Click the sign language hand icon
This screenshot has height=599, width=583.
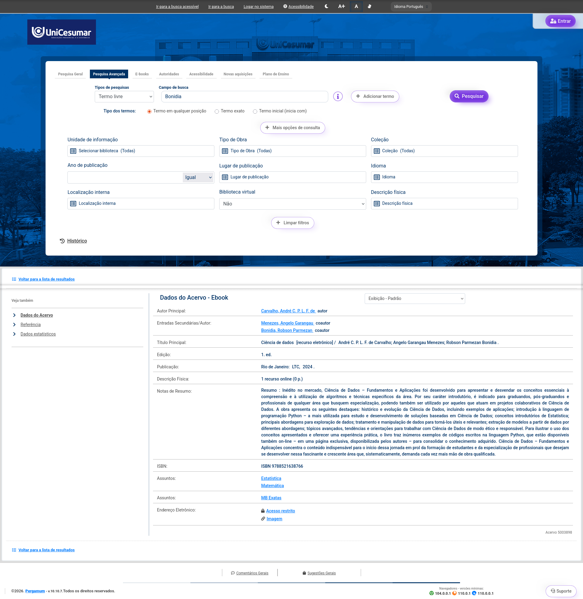370,6
